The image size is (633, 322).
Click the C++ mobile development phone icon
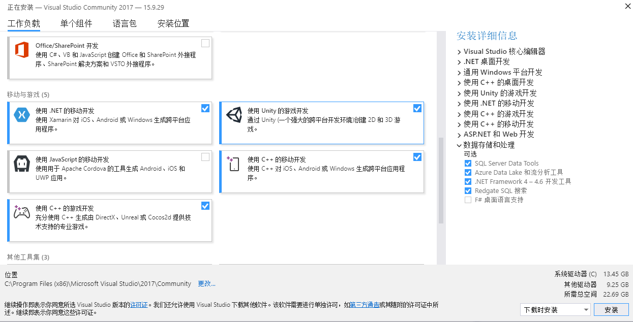point(233,164)
